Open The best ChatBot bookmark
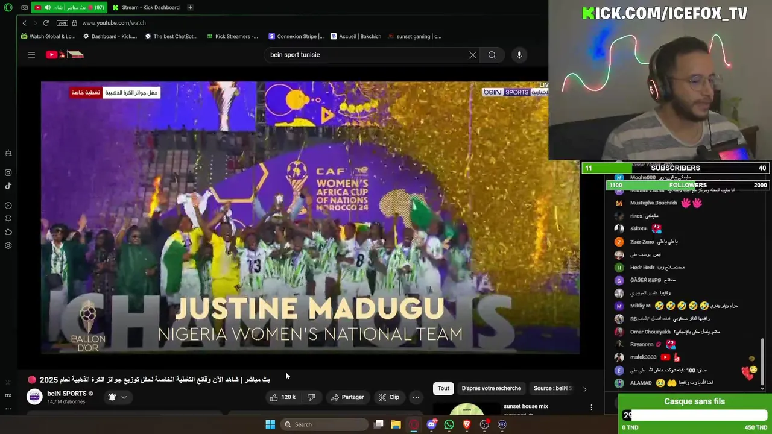Image resolution: width=772 pixels, height=434 pixels. tap(171, 36)
